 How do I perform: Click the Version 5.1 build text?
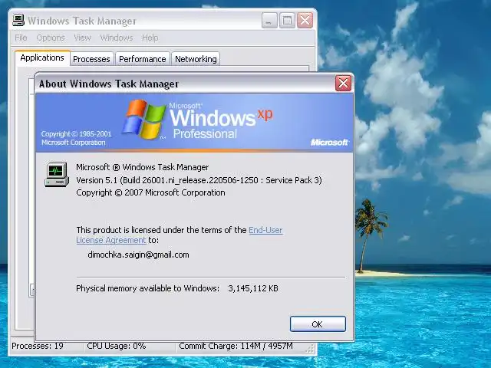point(199,180)
